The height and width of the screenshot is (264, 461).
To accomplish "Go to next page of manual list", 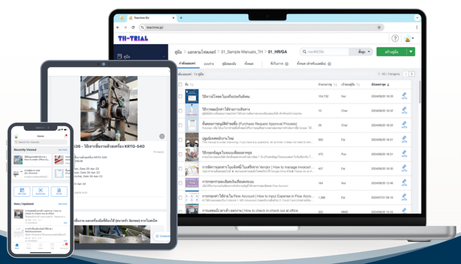I will (411, 74).
